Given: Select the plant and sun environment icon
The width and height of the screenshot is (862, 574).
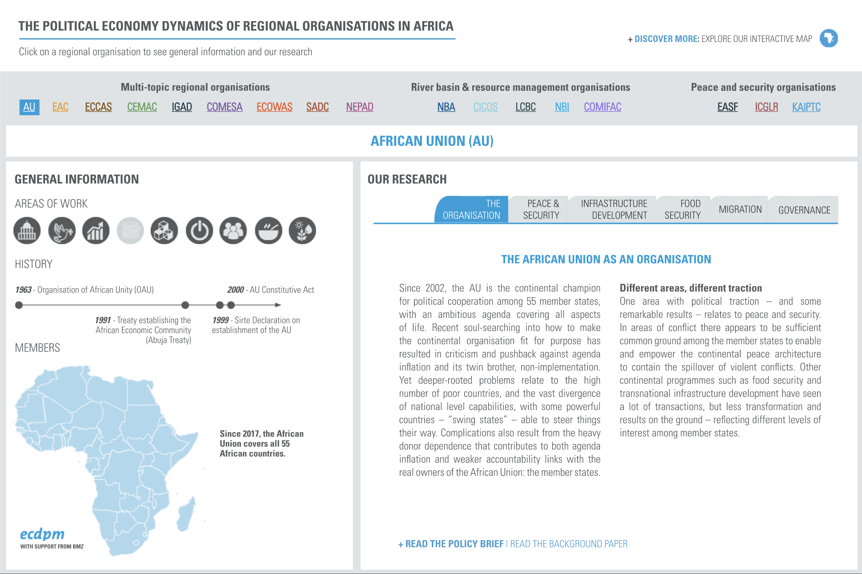Looking at the screenshot, I should [x=302, y=231].
